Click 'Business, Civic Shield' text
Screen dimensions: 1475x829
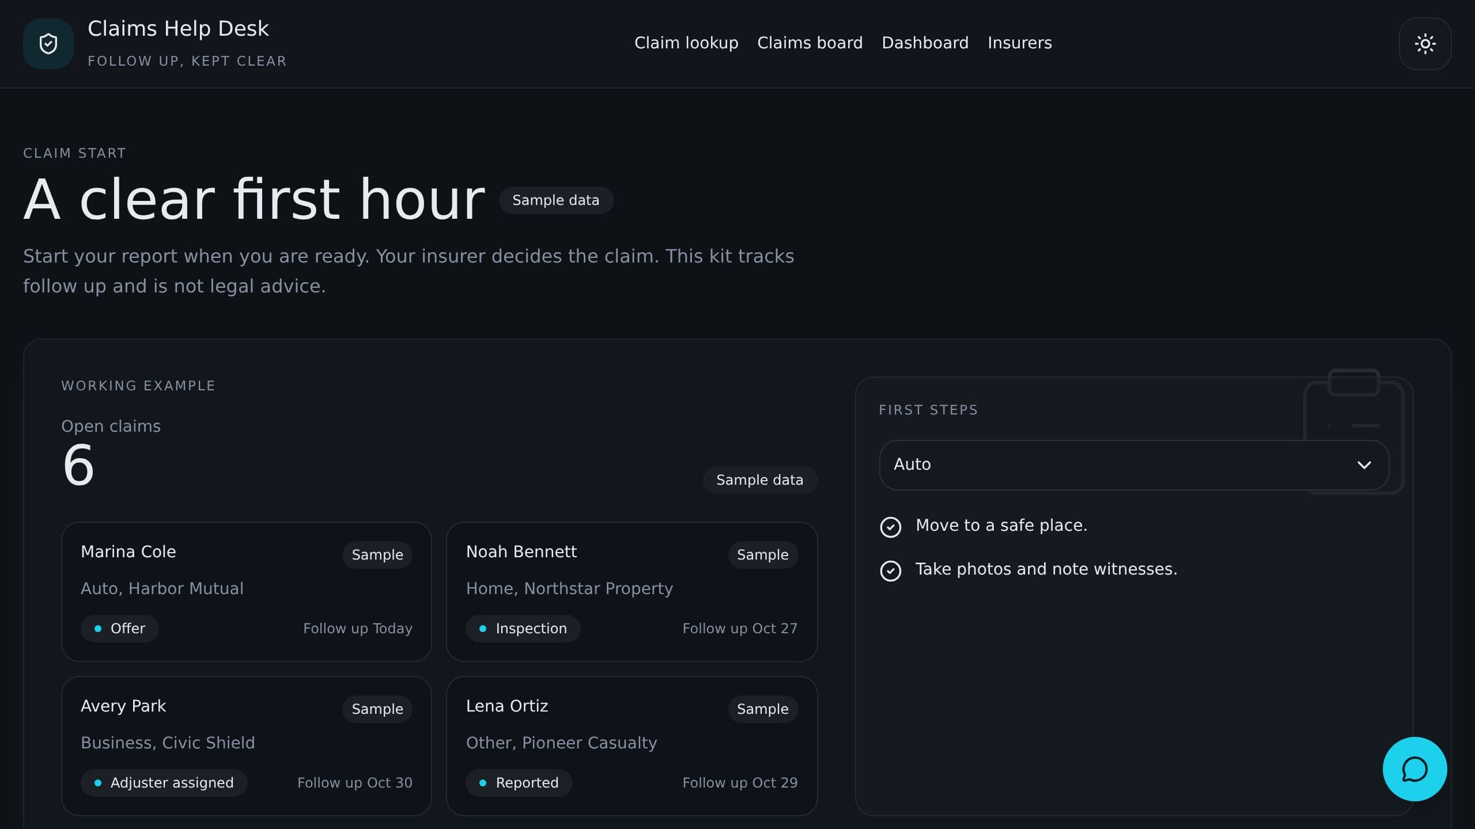click(168, 743)
